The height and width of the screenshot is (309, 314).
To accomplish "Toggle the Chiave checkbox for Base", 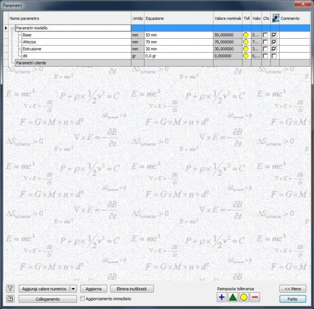I will point(265,35).
